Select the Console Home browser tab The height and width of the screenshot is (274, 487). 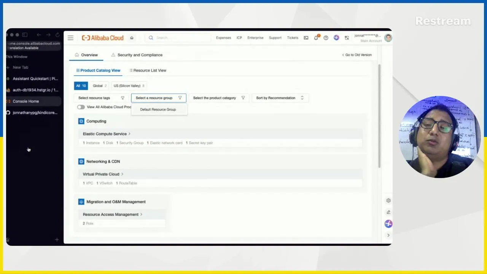[x=33, y=101]
